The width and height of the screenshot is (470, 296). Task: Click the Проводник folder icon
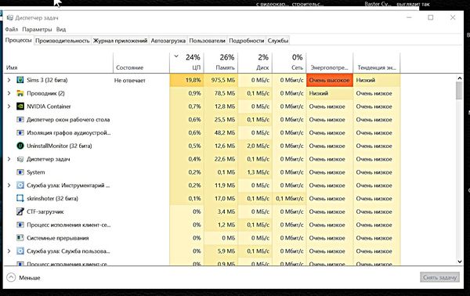point(20,93)
